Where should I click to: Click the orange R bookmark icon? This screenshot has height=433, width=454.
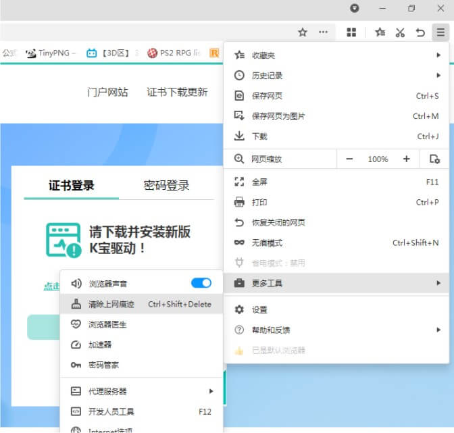pos(214,53)
